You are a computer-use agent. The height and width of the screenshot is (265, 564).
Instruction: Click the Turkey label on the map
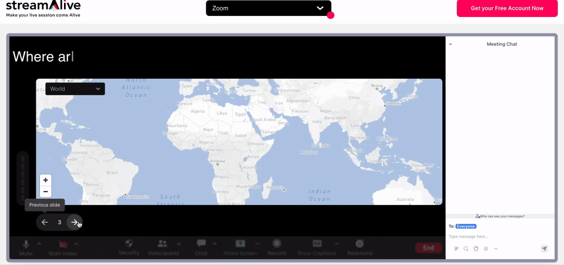tap(249, 90)
